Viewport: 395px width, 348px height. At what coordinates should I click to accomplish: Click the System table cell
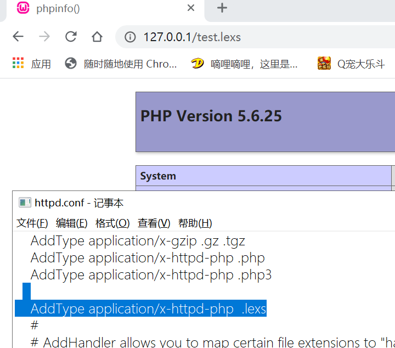tap(263, 176)
